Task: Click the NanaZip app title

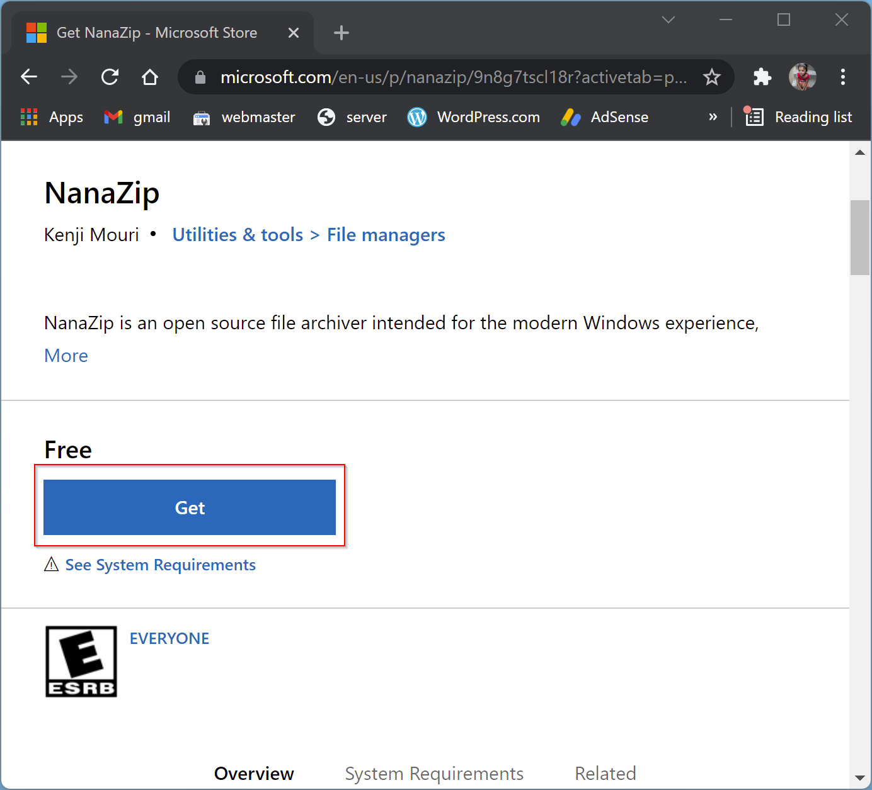Action: pos(102,193)
